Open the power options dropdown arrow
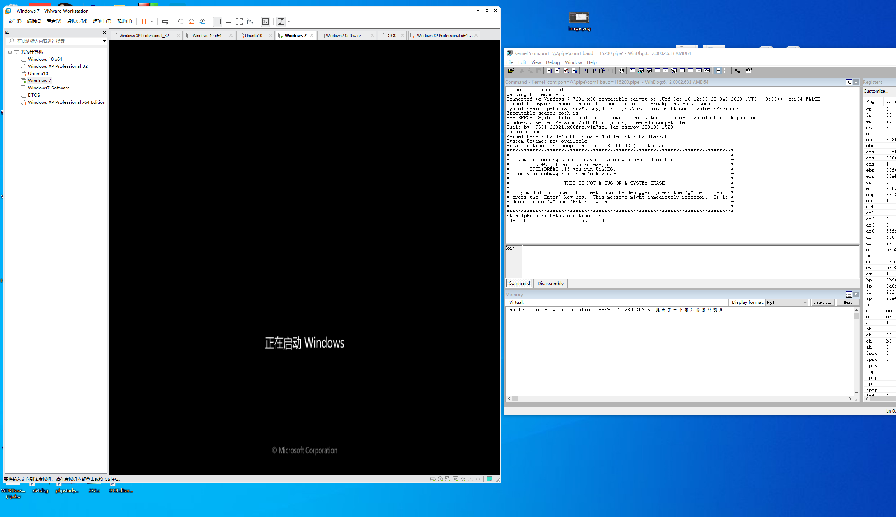 (152, 22)
